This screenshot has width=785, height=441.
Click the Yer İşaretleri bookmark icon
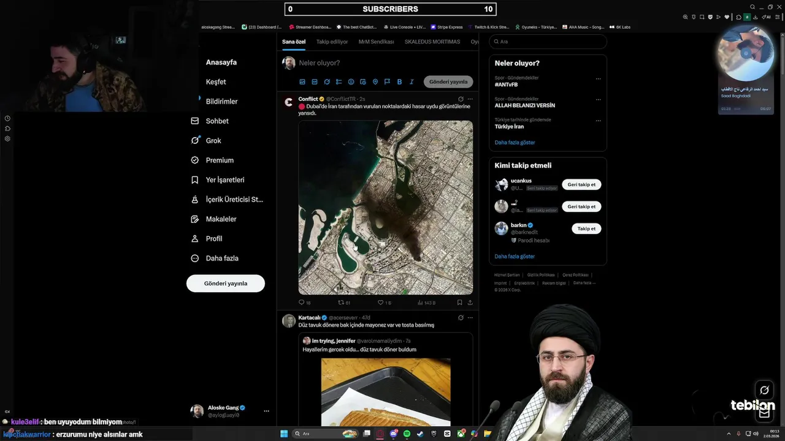pos(195,180)
